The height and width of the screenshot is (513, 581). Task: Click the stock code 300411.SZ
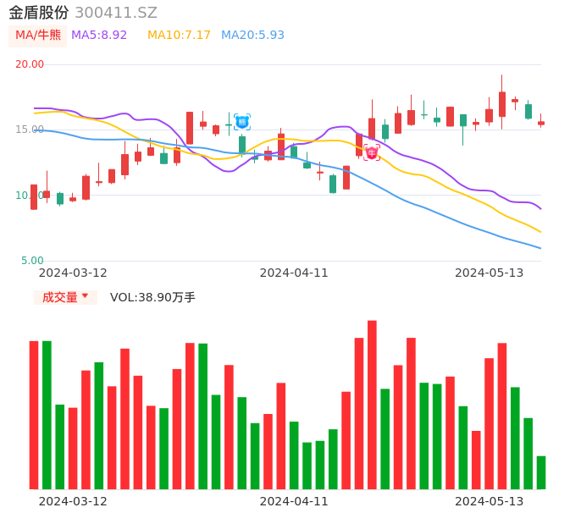tap(116, 13)
